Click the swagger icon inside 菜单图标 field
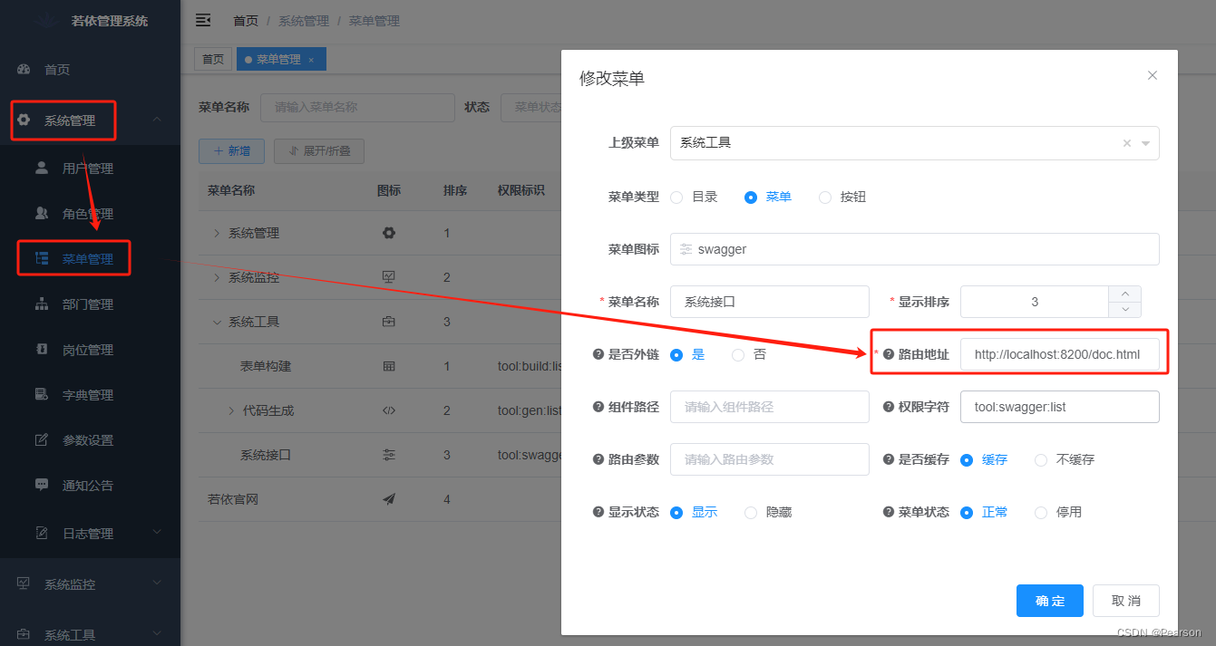Viewport: 1216px width, 646px height. coord(686,249)
